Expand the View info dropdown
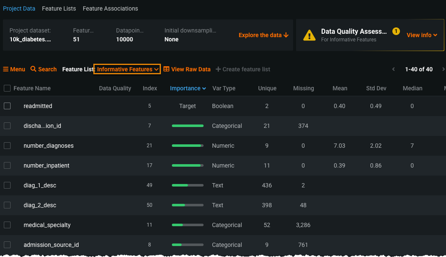Screen dimensions: 446x257 tap(422, 35)
